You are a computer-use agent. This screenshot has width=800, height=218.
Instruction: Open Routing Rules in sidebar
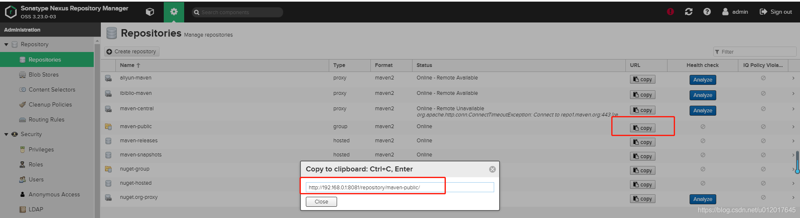tap(47, 119)
